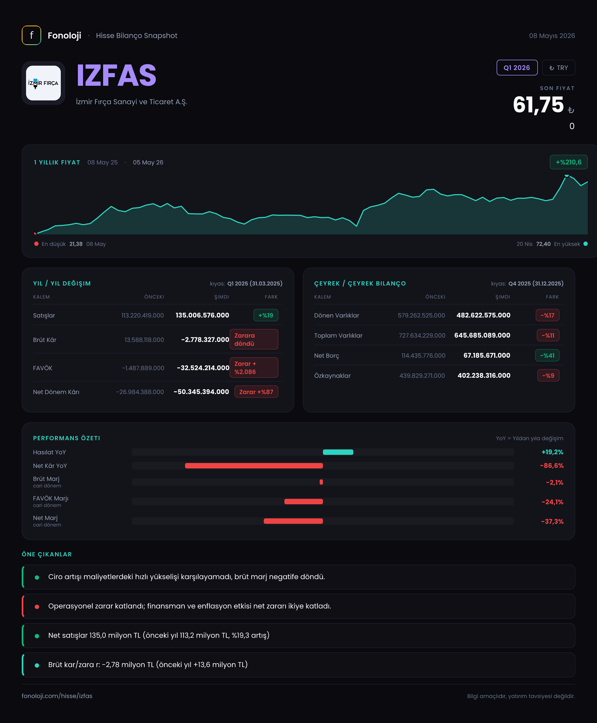Viewport: 597px width, 723px height.
Task: Click the +%19 Satışlar change badge
Action: pyautogui.click(x=266, y=315)
